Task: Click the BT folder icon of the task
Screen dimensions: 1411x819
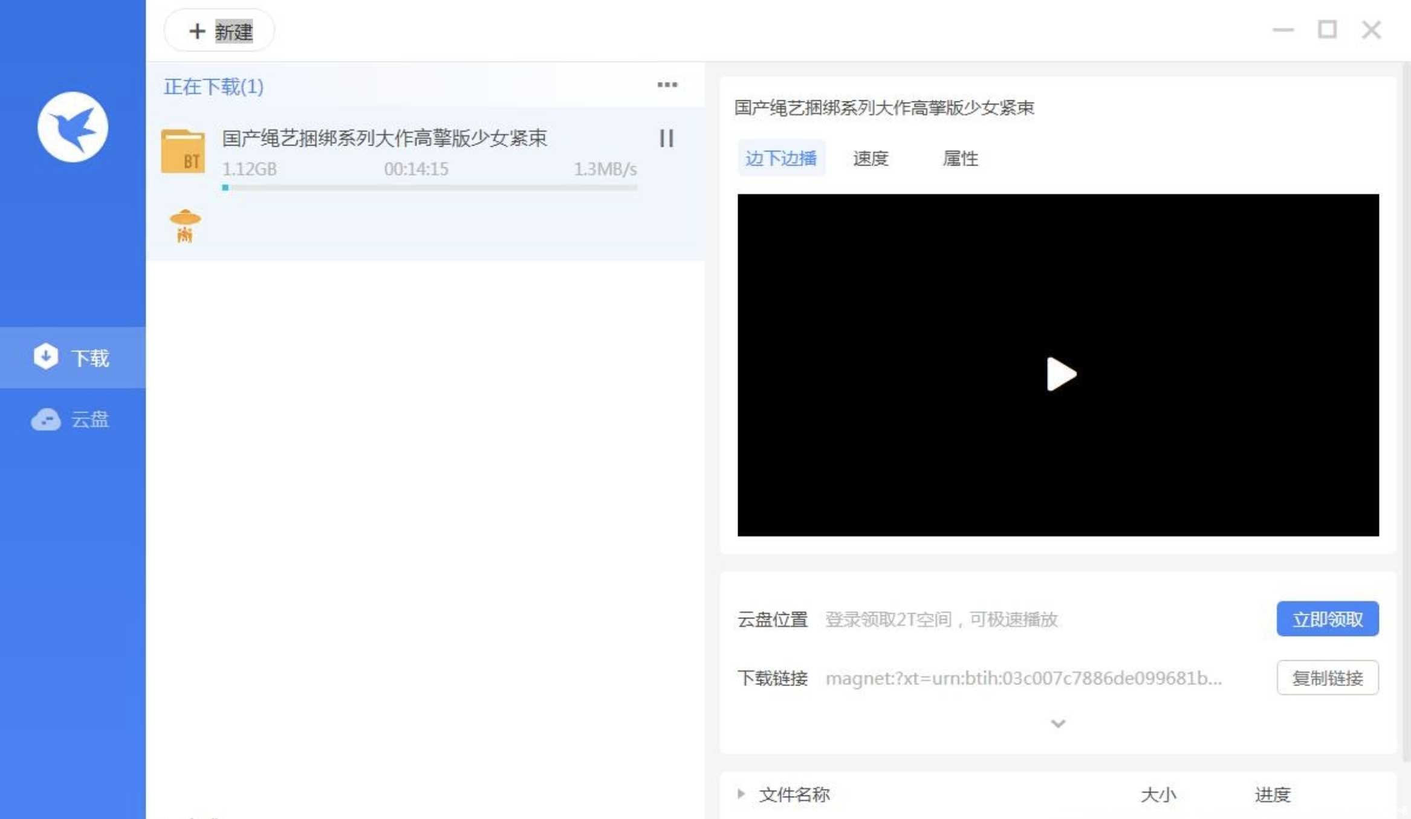Action: (x=183, y=152)
